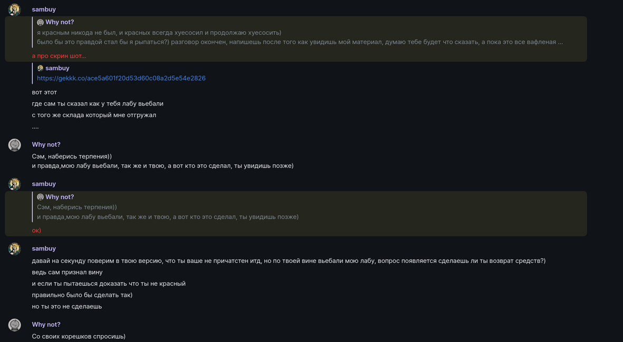Click sambuy avatar at top of chat
Screen dimensions: 623x342
click(15, 10)
